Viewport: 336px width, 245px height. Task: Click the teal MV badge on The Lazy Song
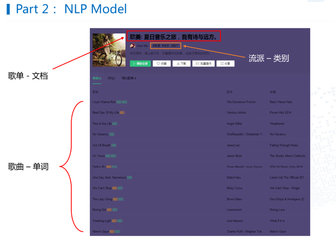(121, 199)
